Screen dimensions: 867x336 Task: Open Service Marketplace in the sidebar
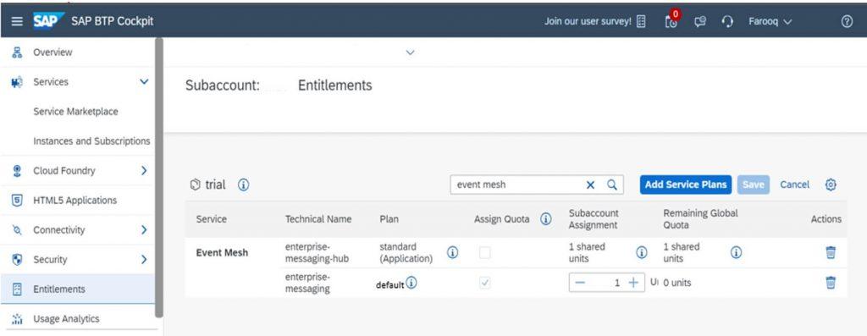75,112
